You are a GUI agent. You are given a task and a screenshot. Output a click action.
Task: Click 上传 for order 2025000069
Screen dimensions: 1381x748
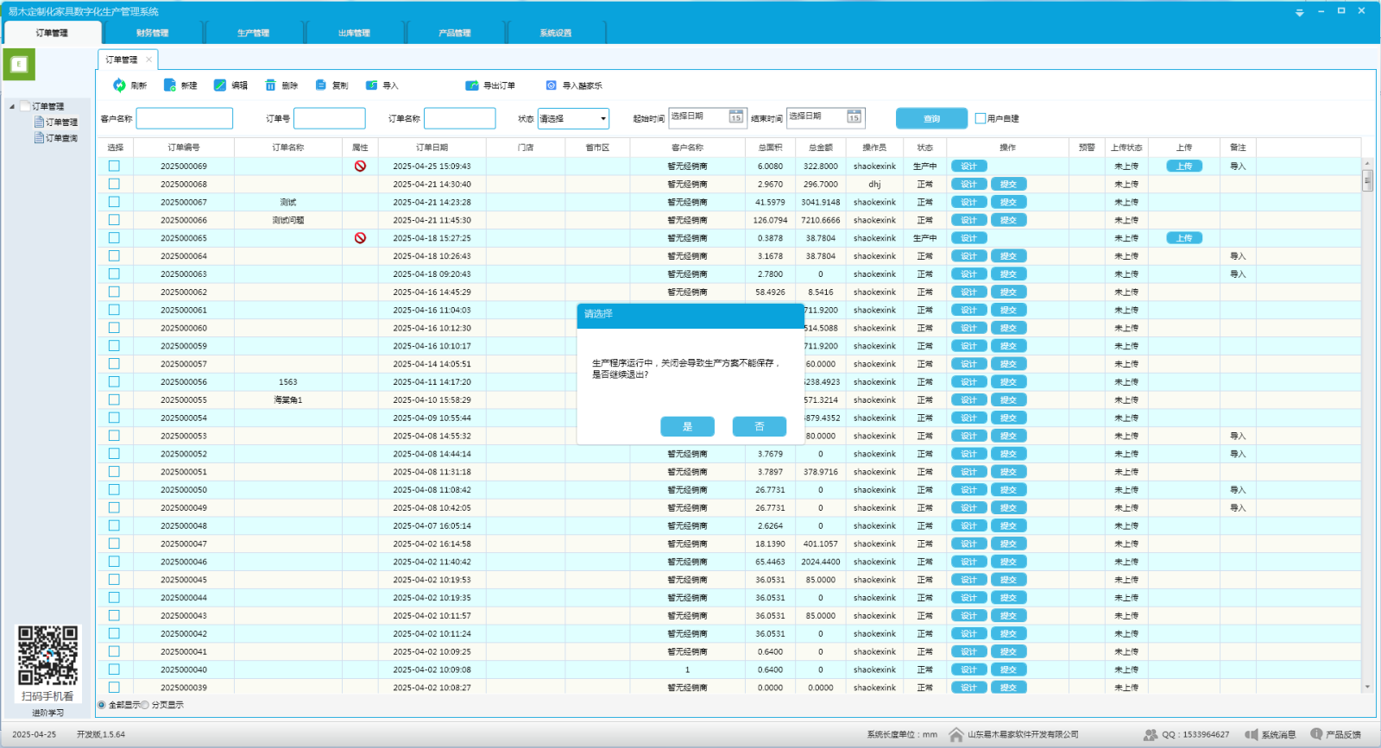(x=1184, y=167)
